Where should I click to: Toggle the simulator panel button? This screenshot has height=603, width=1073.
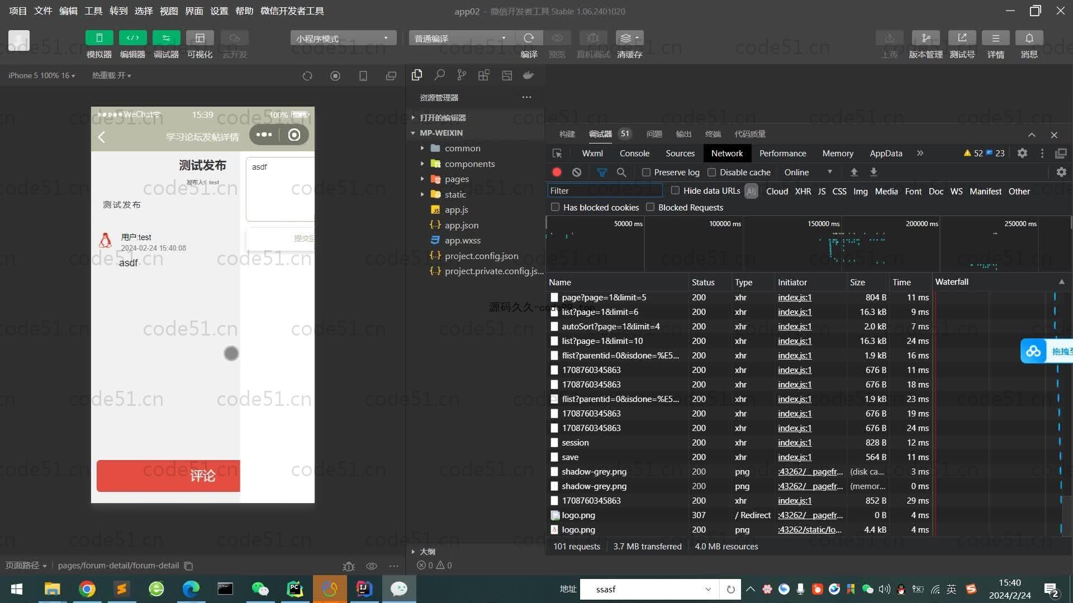(x=99, y=38)
